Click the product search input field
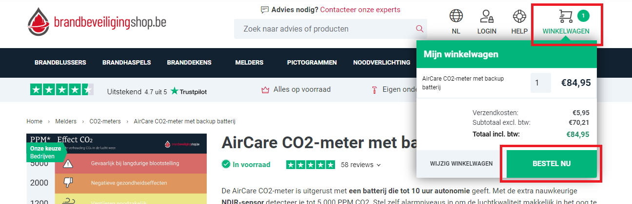632x204 pixels. 331,29
